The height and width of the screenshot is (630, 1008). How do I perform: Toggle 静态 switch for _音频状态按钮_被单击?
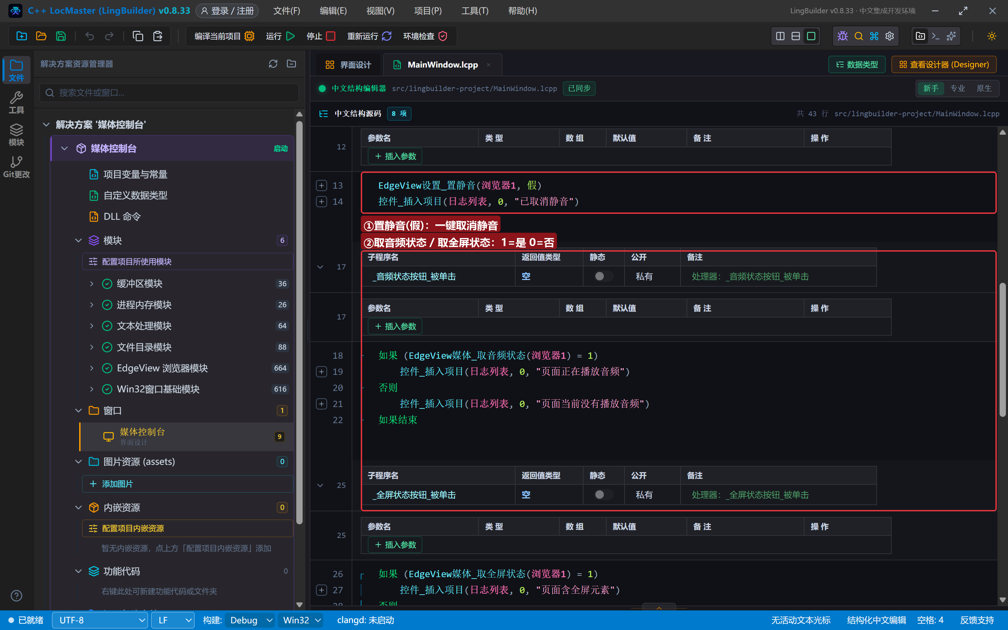click(x=603, y=276)
